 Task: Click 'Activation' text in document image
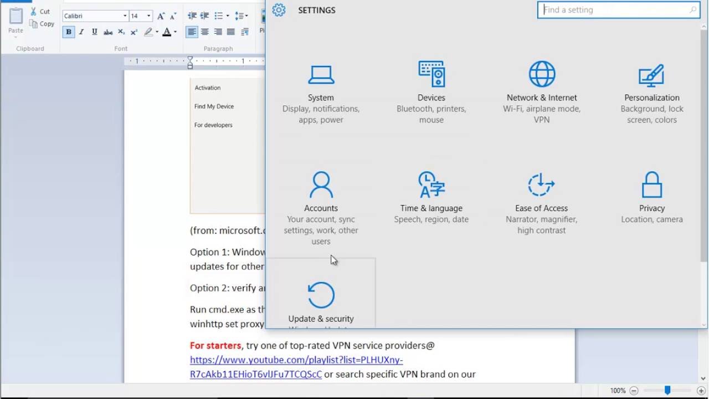click(x=208, y=88)
